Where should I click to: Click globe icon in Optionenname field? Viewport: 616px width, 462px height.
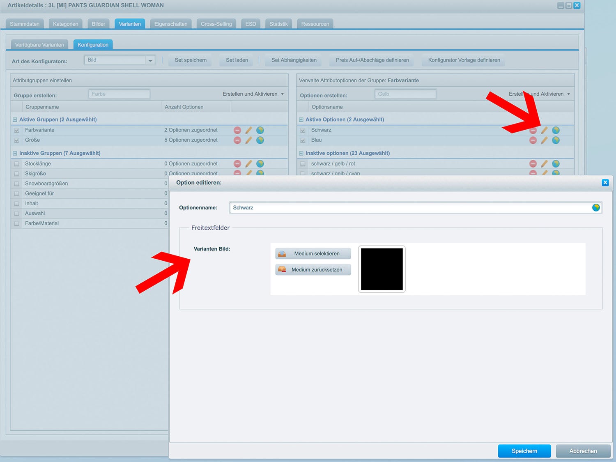tap(596, 207)
